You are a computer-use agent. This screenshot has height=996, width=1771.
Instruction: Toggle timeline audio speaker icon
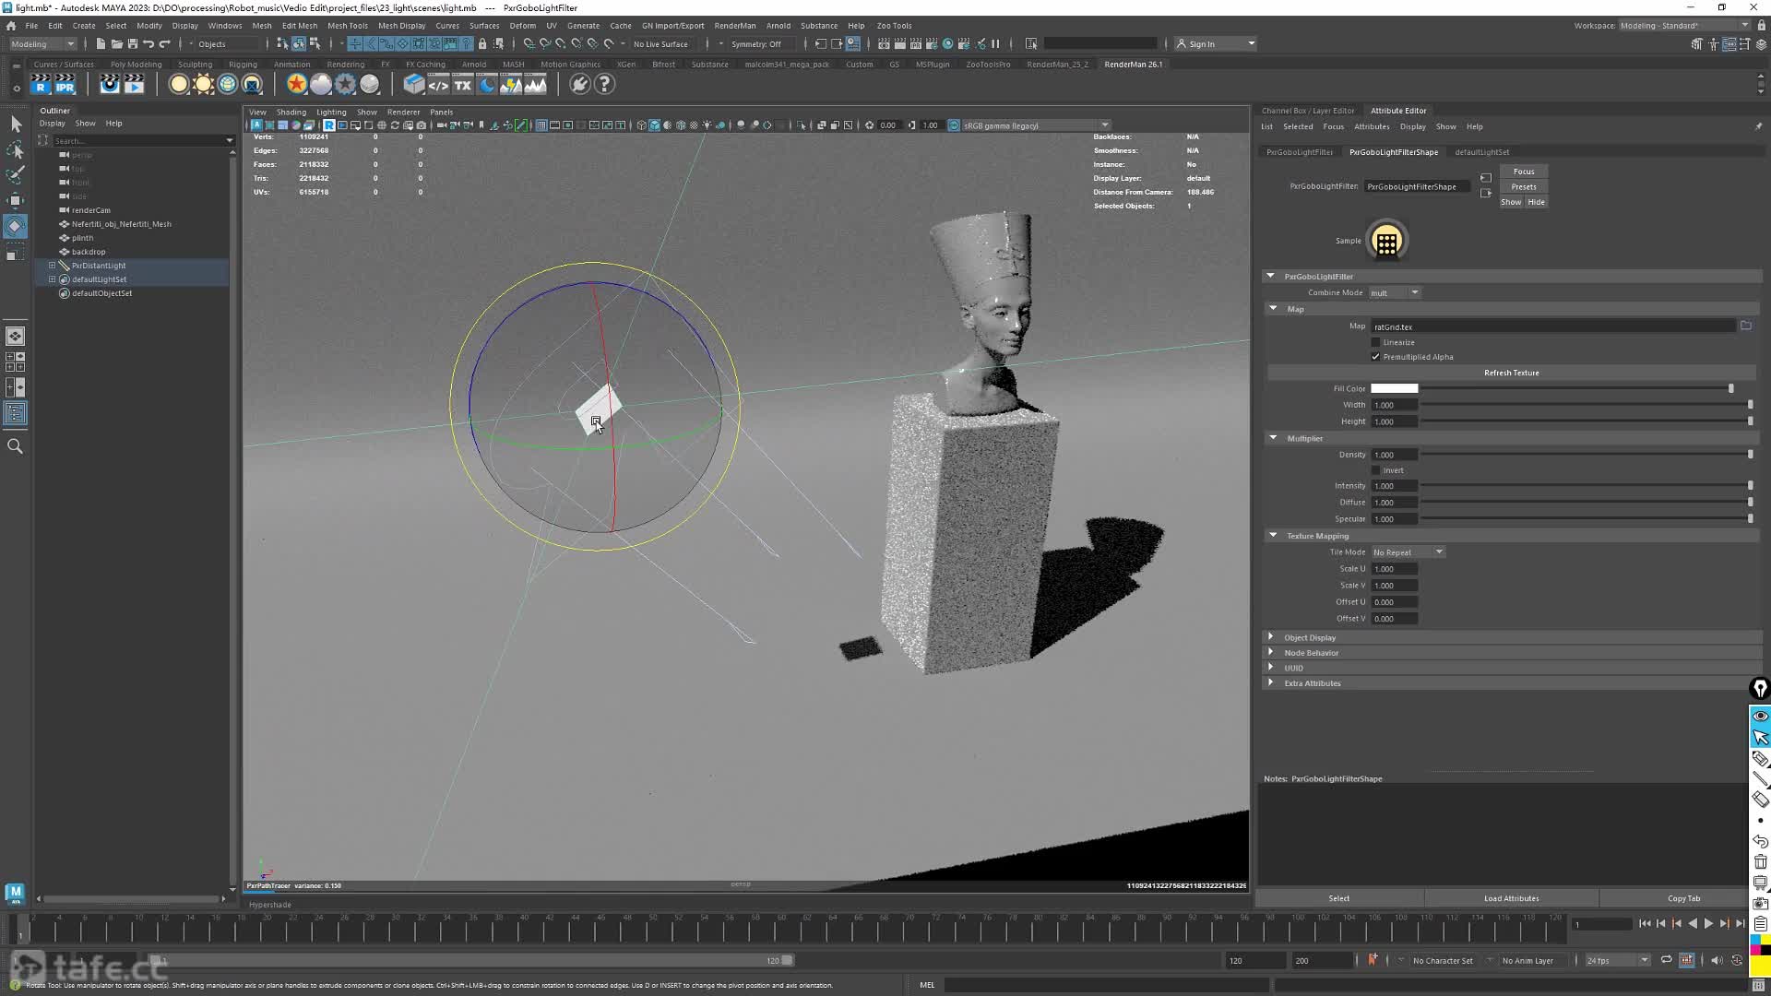[1716, 960]
